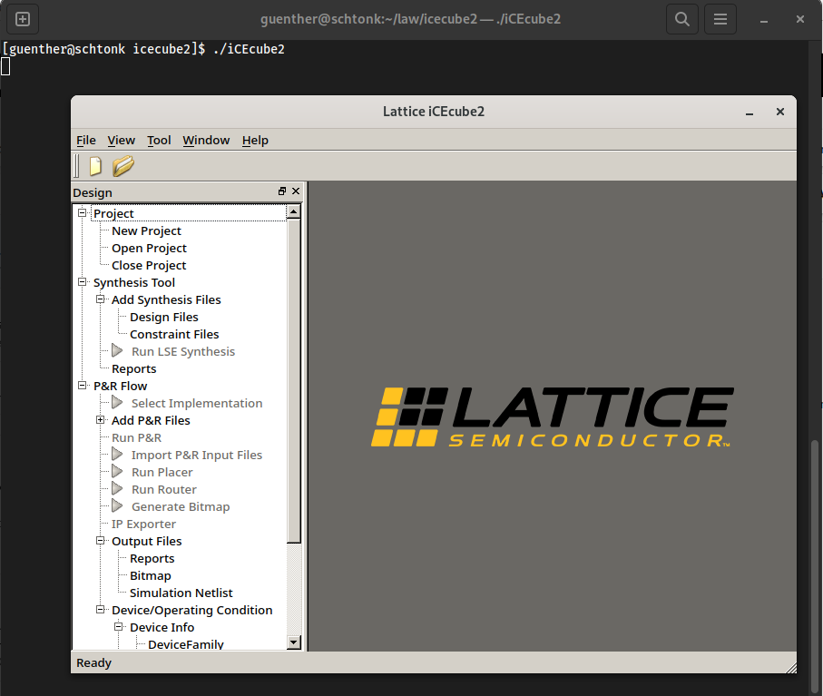The image size is (823, 696).
Task: Select the Bitmap tree item
Action: pyautogui.click(x=151, y=576)
